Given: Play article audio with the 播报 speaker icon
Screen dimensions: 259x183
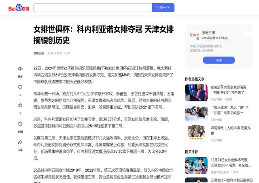Looking at the screenshot, I should point(20,69).
